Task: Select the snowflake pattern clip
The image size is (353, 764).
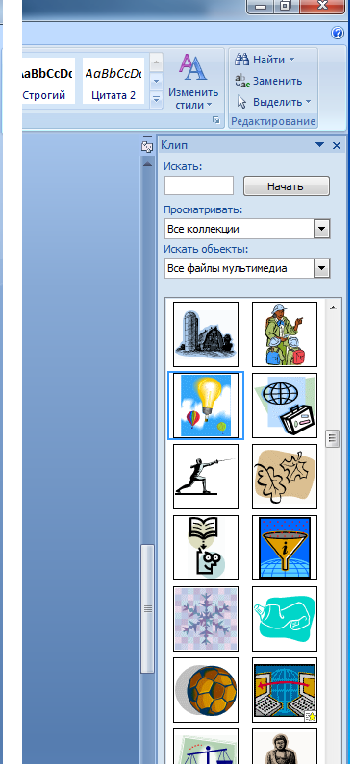Action: 206,619
